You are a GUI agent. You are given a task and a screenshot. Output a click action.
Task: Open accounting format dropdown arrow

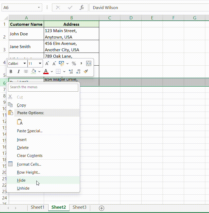67,63
